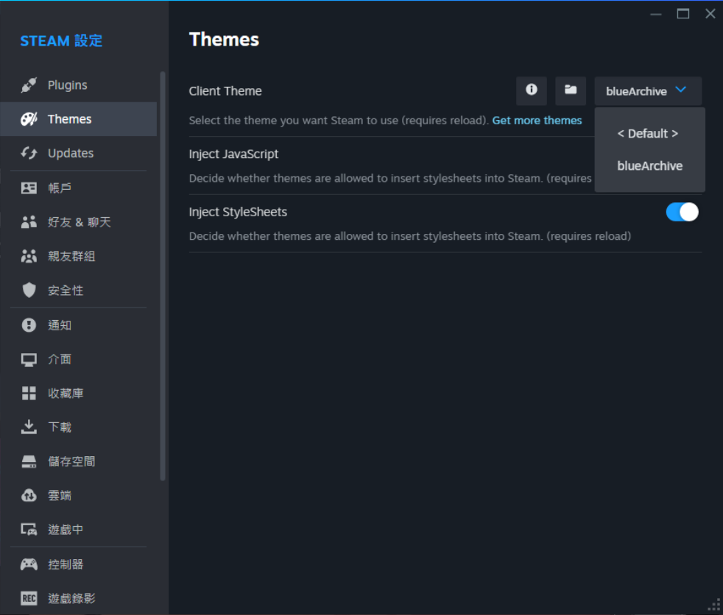Click the Inject JavaScript setting label
Viewport: 723px width, 615px height.
click(233, 154)
